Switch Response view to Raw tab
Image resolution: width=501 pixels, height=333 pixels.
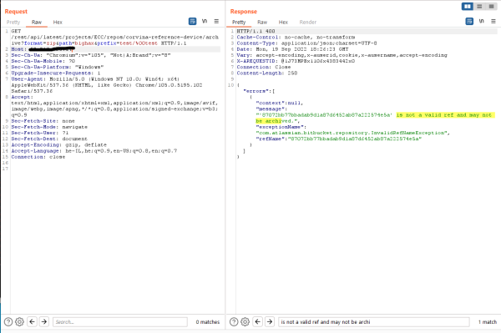(x=262, y=22)
